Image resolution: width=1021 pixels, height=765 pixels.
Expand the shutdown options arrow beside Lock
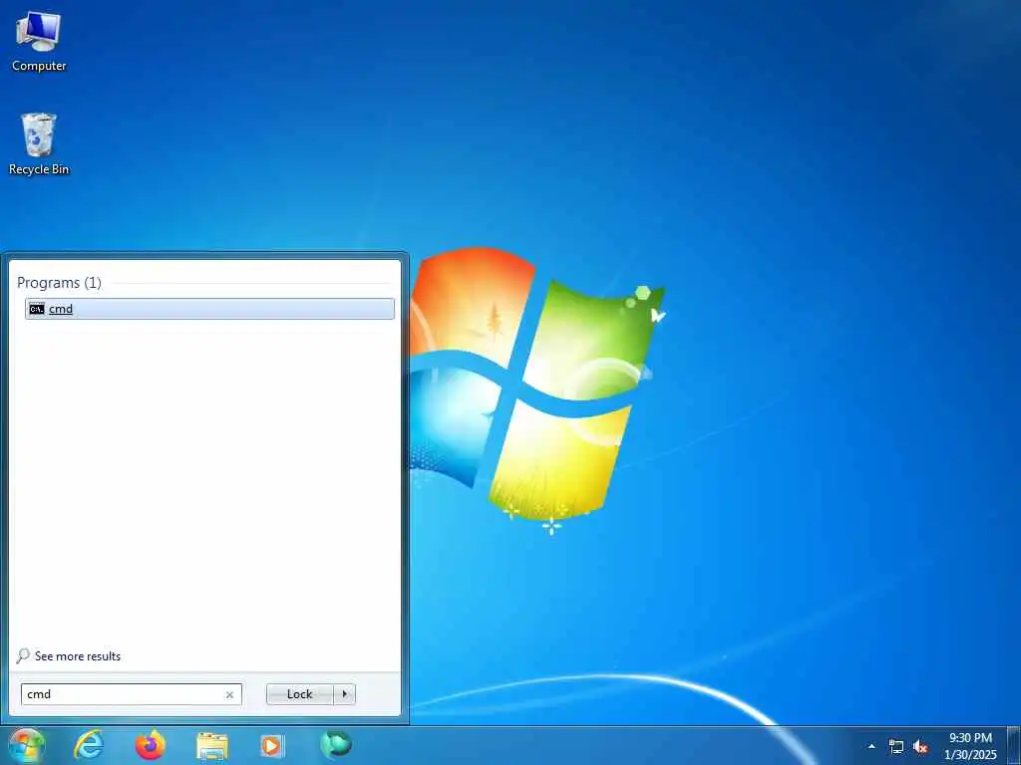point(344,694)
